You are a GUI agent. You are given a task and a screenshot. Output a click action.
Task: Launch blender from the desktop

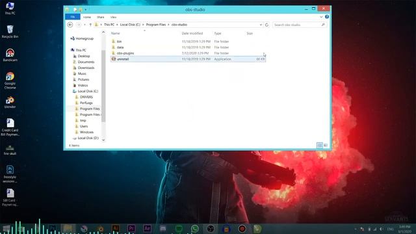pos(10,102)
